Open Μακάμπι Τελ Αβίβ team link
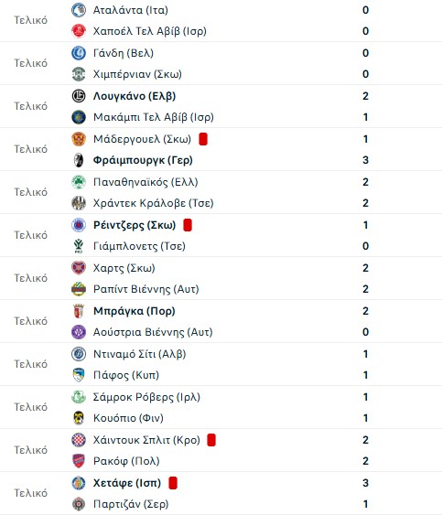 point(154,117)
